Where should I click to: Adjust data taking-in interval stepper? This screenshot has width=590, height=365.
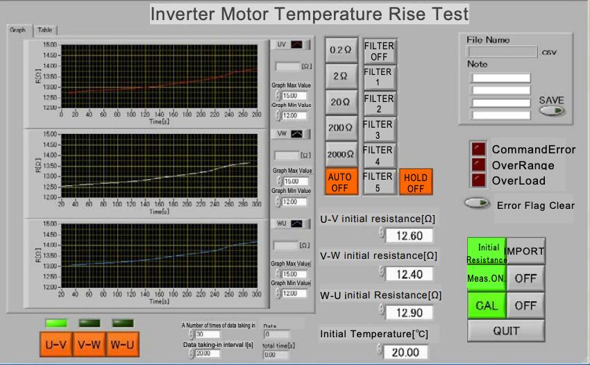tap(192, 354)
